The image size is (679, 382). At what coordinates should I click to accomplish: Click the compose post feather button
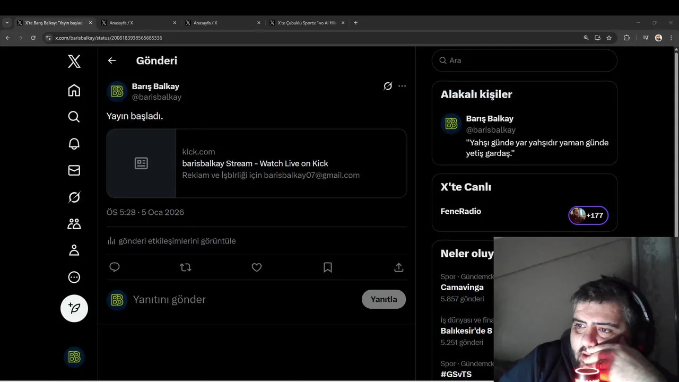tap(74, 308)
